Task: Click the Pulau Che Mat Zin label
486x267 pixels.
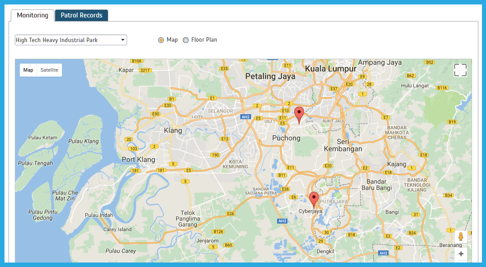Action: tap(65, 196)
